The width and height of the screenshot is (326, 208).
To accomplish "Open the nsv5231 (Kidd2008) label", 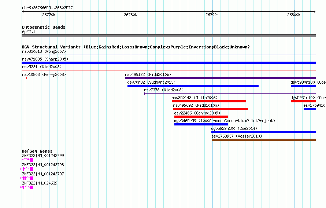I will point(42,67).
